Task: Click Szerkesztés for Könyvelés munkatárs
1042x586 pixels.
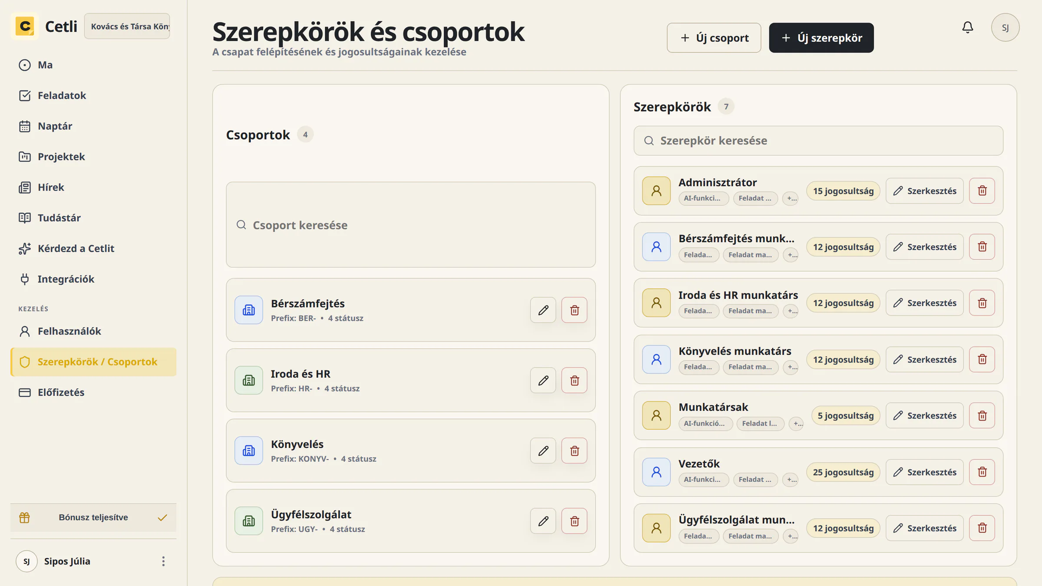Action: [x=924, y=359]
